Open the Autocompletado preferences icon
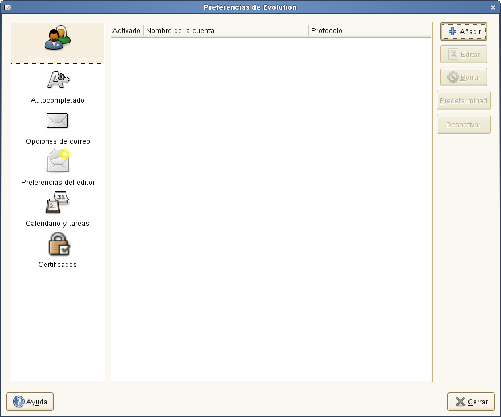 tap(58, 79)
